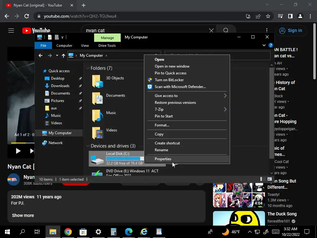Play the YouTube video
The height and width of the screenshot is (238, 317).
coord(18,151)
